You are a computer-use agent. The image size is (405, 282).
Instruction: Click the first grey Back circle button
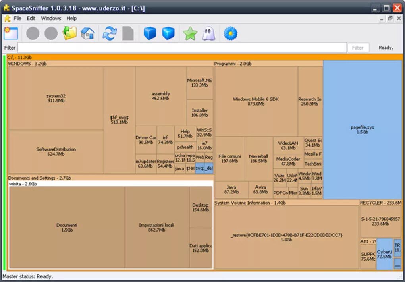point(33,33)
